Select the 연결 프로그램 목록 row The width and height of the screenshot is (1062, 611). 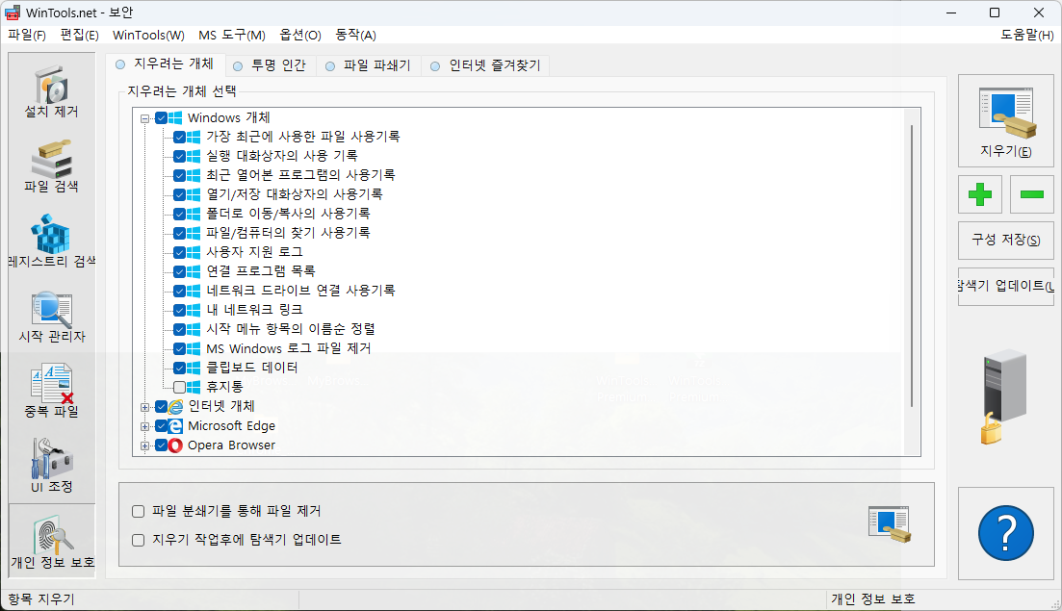tap(261, 271)
